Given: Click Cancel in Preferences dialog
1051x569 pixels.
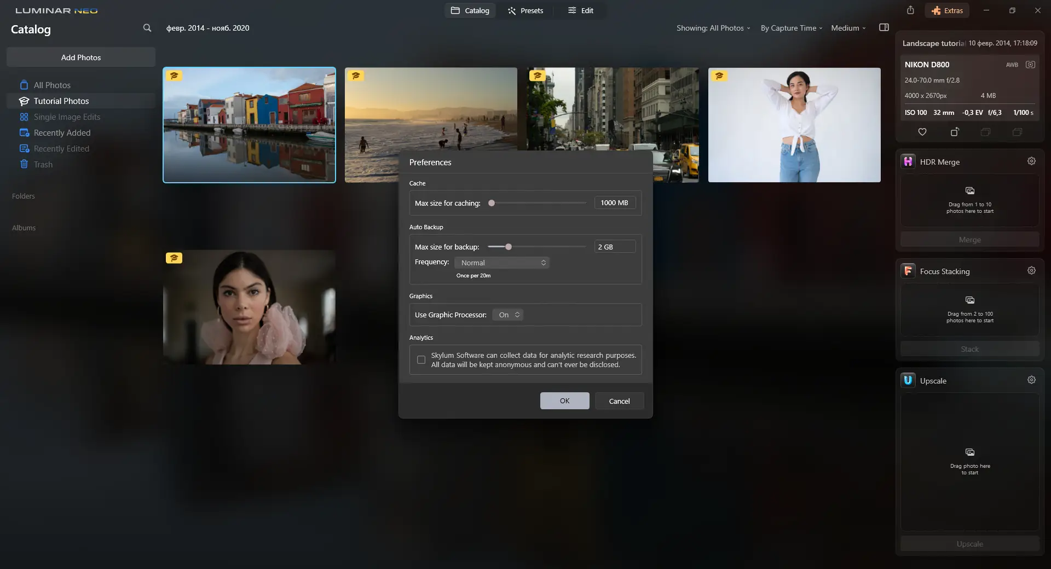Looking at the screenshot, I should point(619,400).
